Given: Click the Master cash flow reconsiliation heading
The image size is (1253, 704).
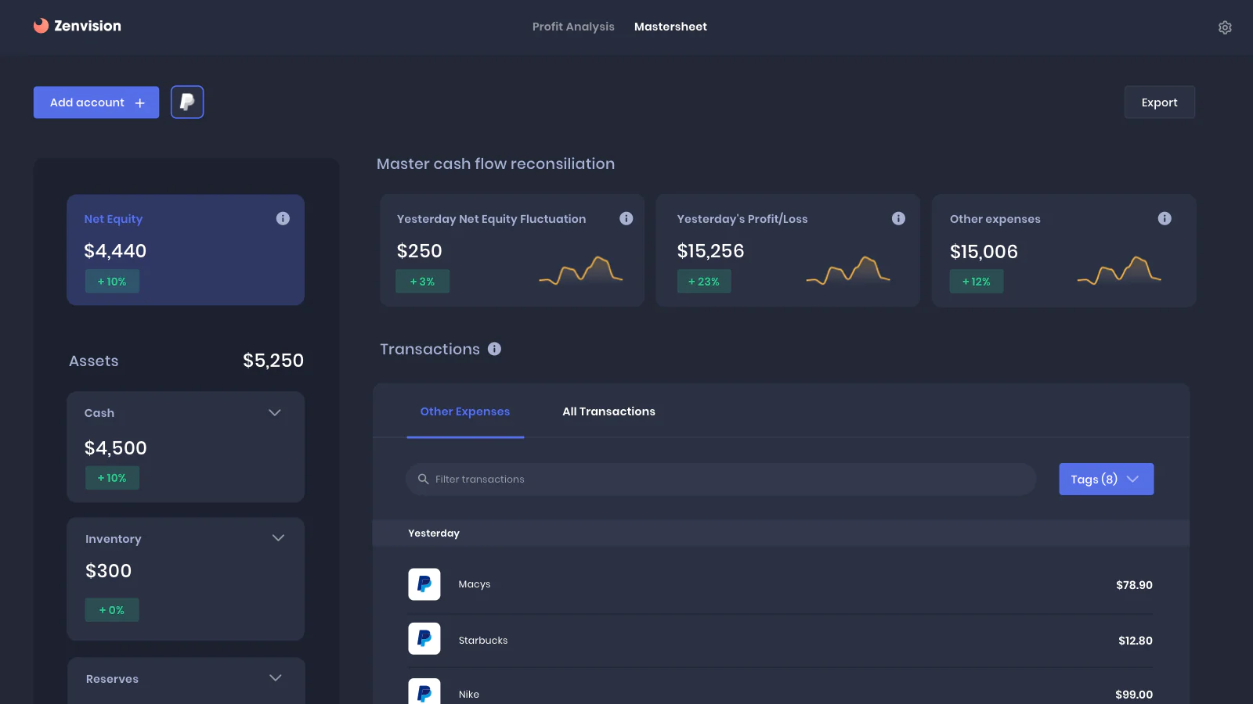Looking at the screenshot, I should tap(496, 163).
